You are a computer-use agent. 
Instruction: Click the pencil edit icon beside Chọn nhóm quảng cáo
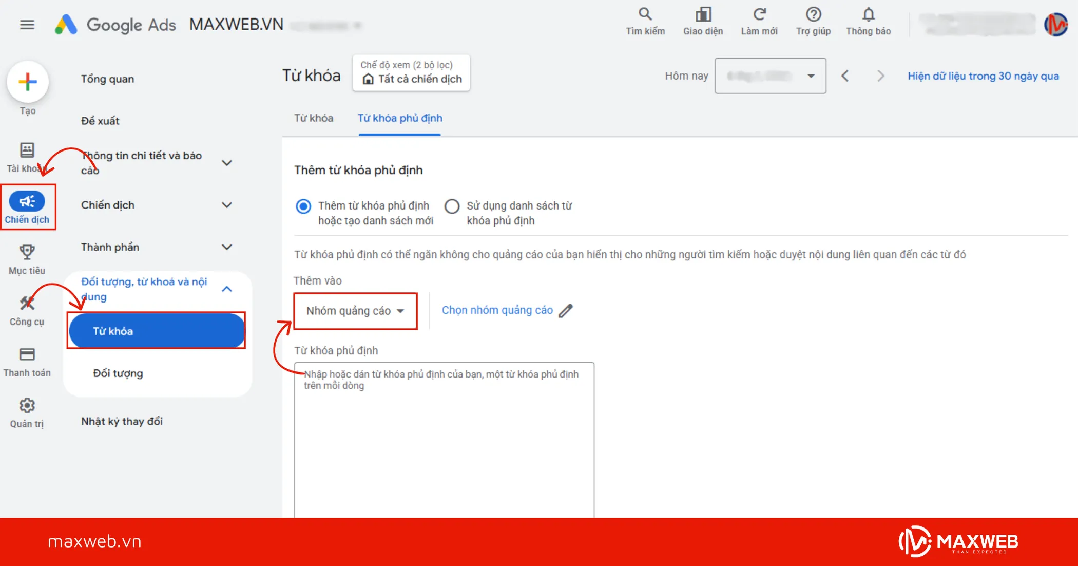pyautogui.click(x=566, y=311)
